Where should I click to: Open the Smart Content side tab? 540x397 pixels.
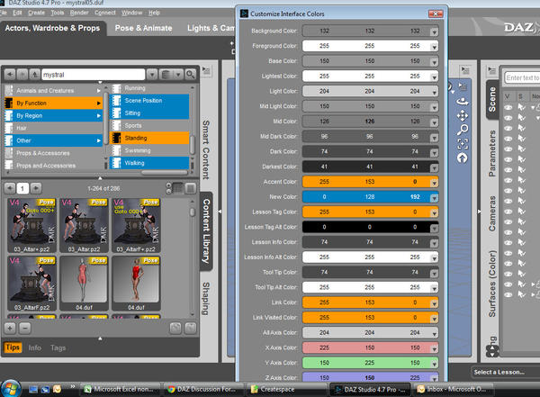(206, 149)
